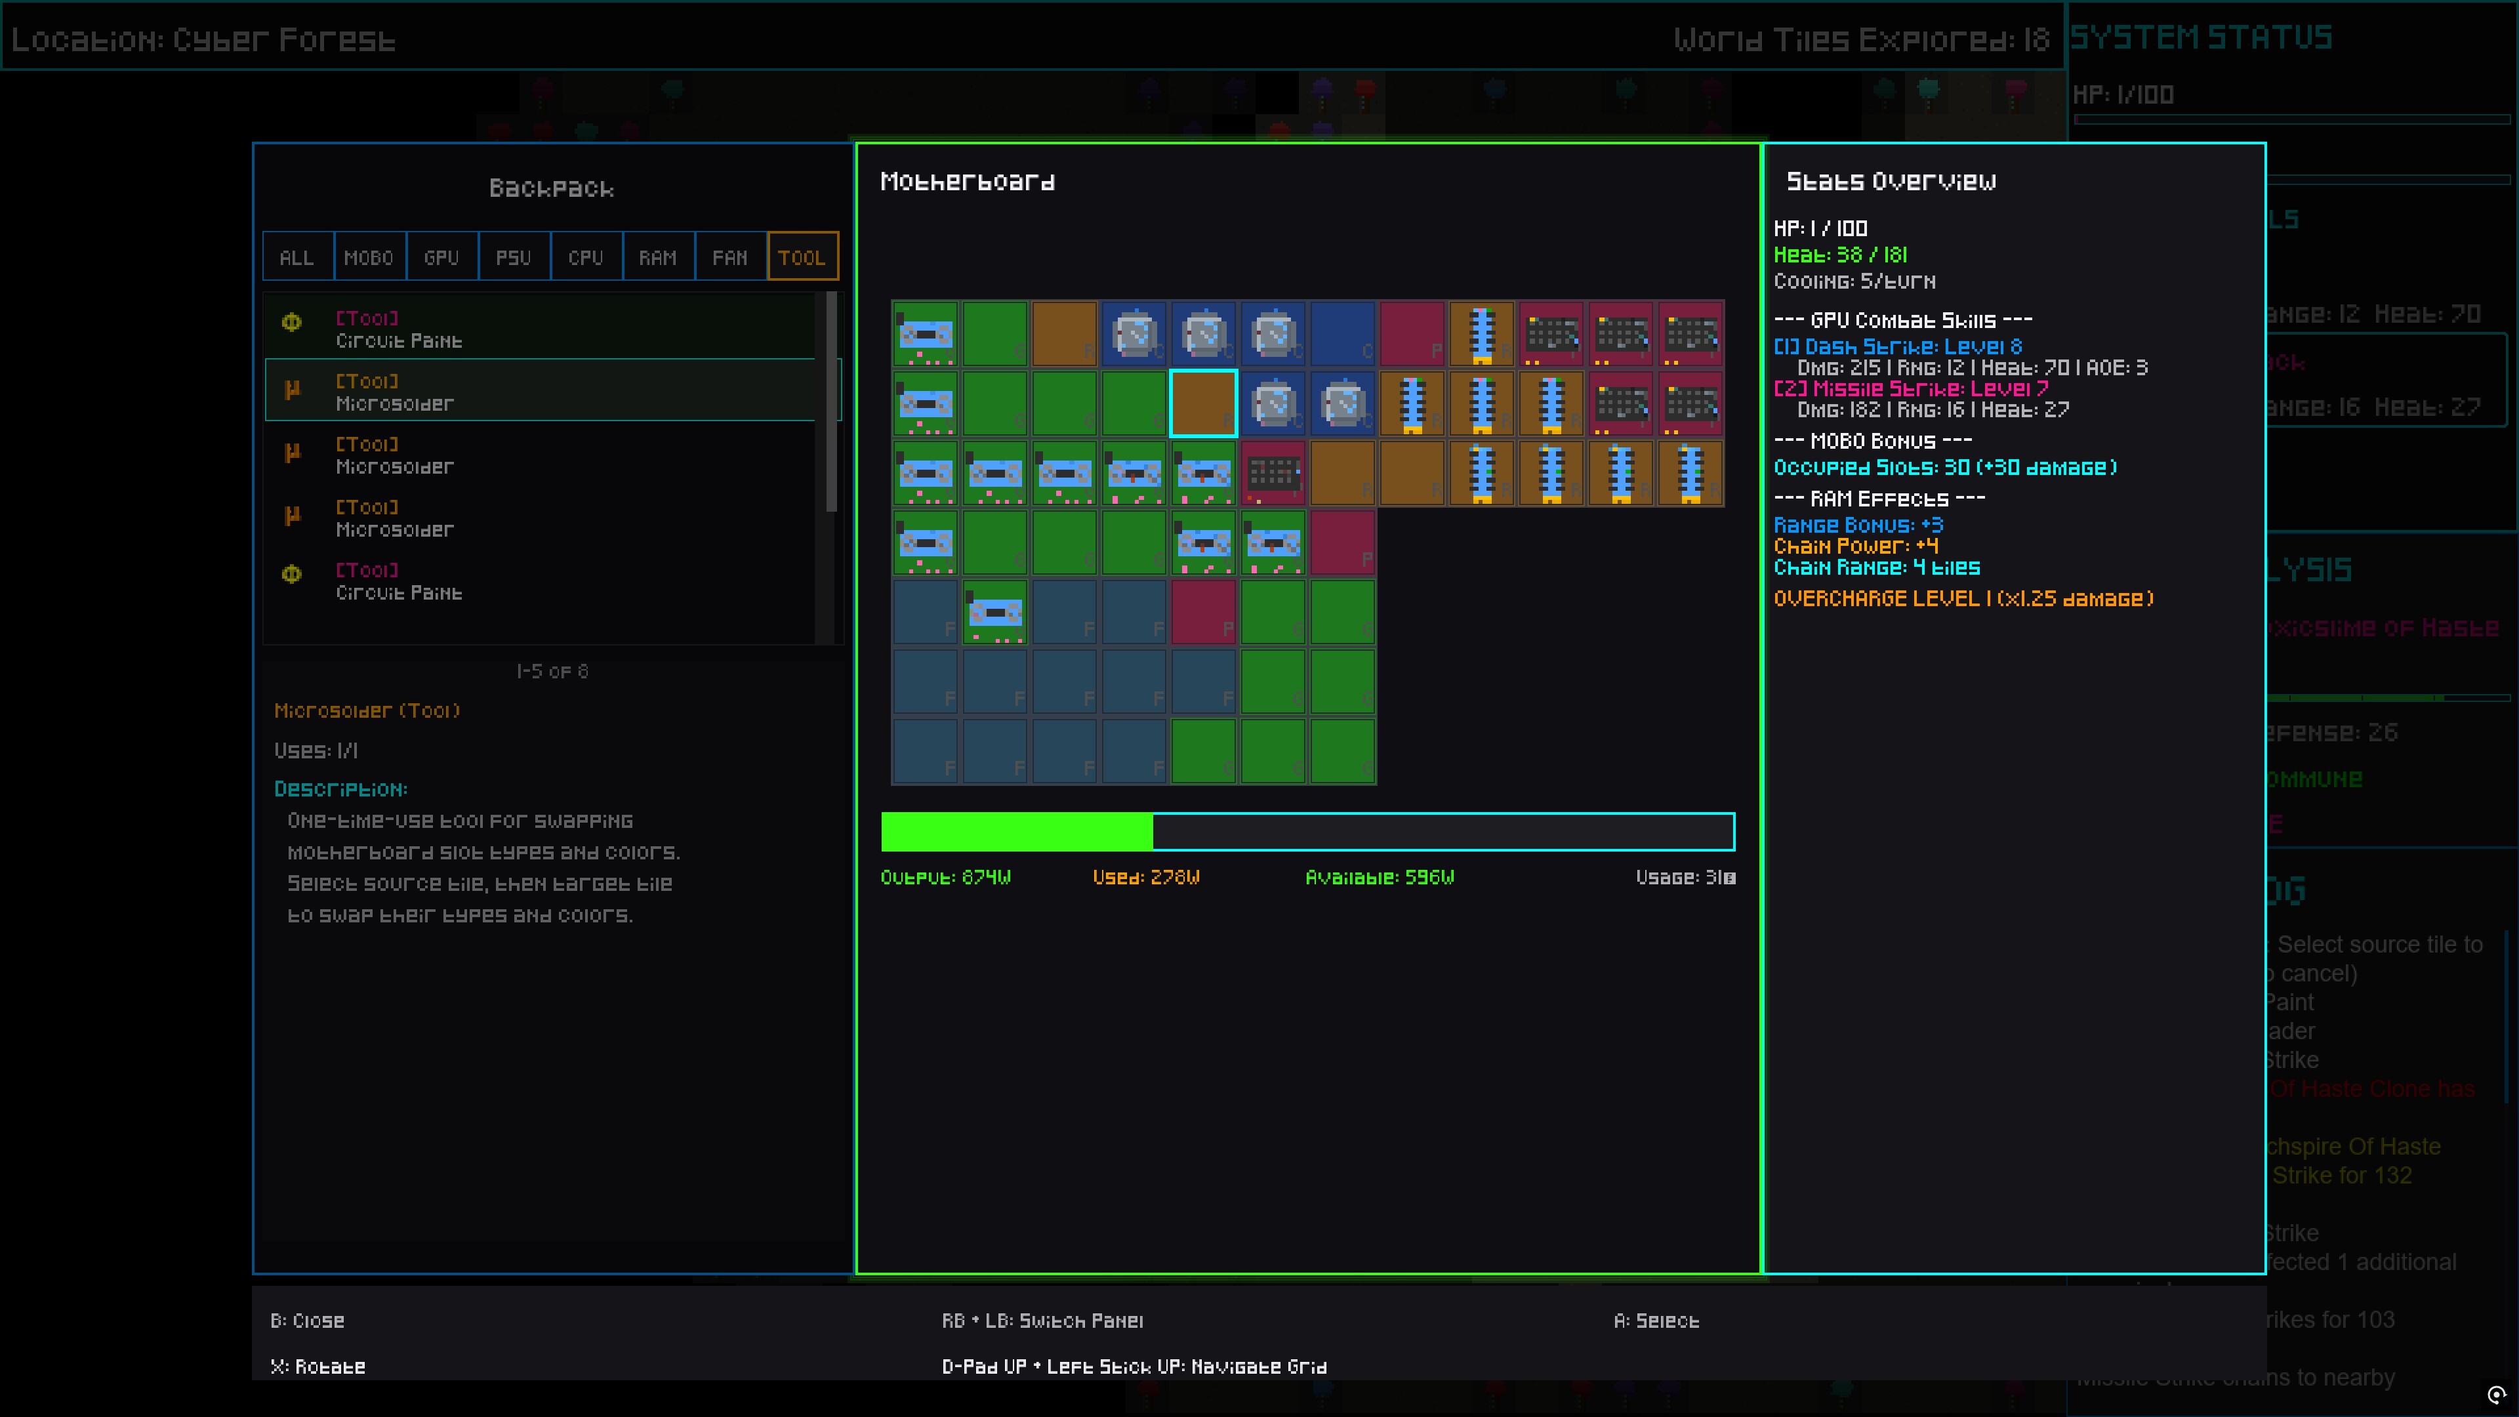Image resolution: width=2519 pixels, height=1417 pixels.
Task: Select the first Circuit Paint tool icon
Action: (291, 323)
